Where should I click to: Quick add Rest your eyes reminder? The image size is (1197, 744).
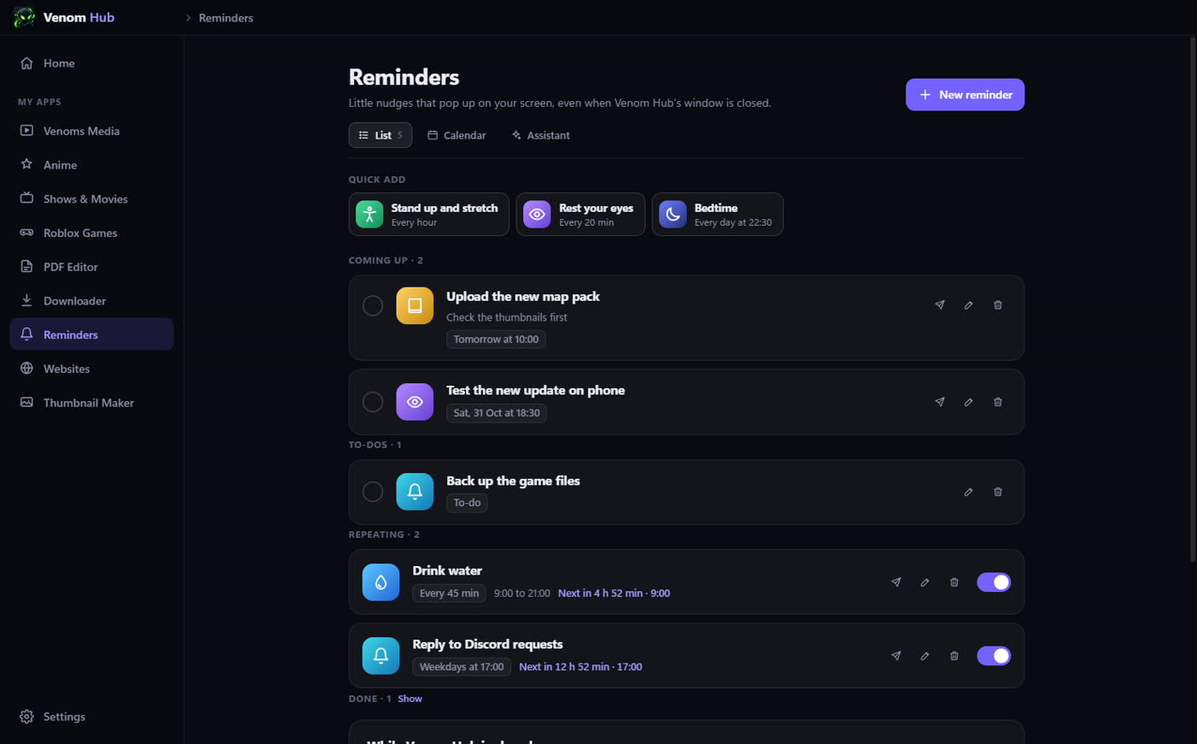[x=581, y=214]
